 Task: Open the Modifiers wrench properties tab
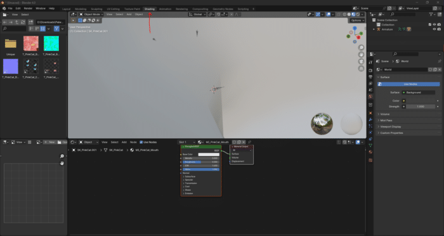point(370,119)
